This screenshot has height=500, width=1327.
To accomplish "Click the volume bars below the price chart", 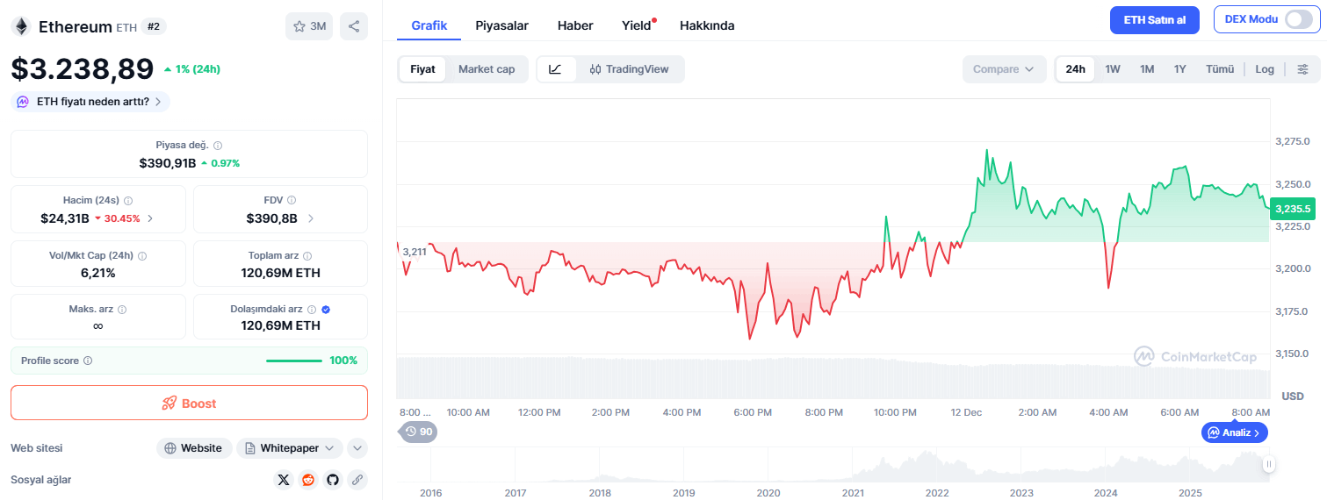I will (833, 378).
